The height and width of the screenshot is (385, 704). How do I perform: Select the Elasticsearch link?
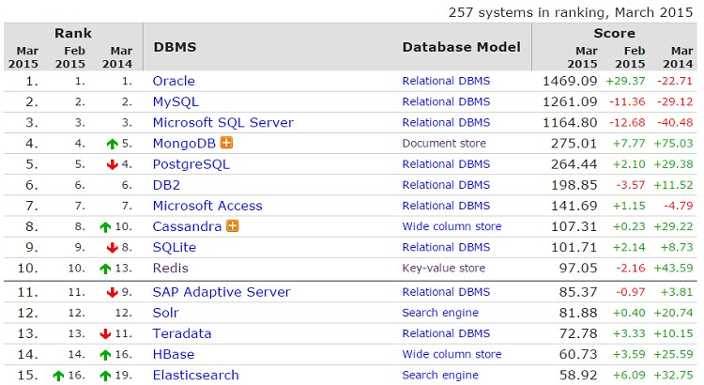[x=196, y=376]
